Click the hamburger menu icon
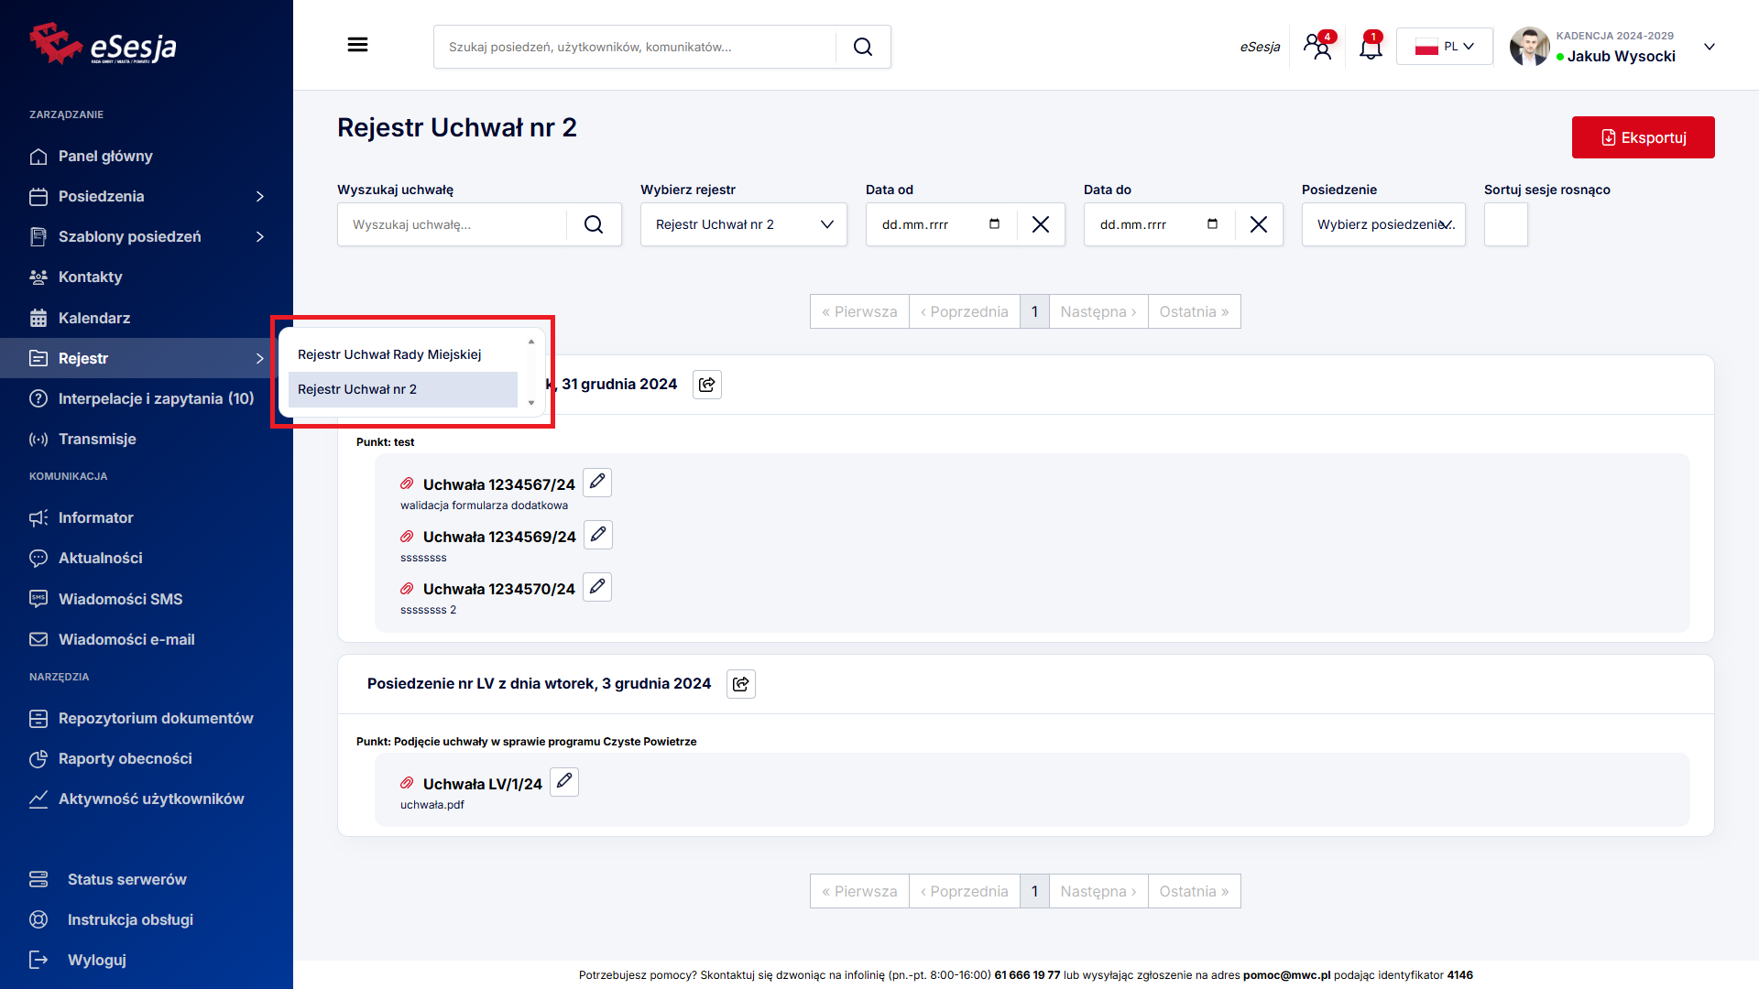Viewport: 1759px width, 989px height. coord(357,45)
